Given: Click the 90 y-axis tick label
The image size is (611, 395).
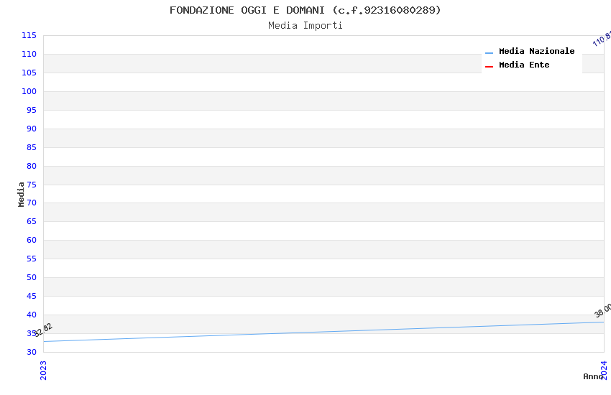Looking at the screenshot, I should [32, 129].
